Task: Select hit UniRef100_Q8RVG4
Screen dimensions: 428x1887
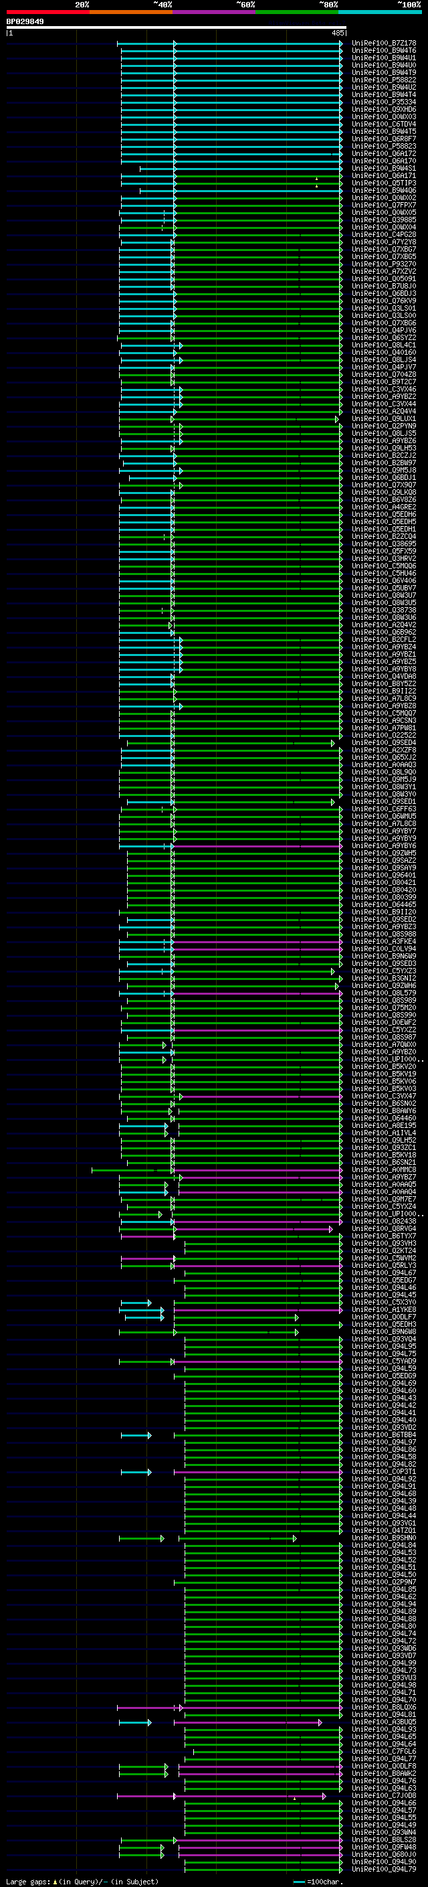Action: pos(384,1229)
